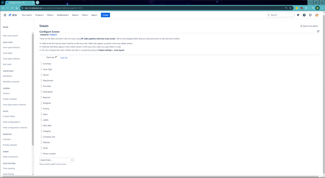Reload the browser page
The image size is (325, 178).
[x=12, y=8]
